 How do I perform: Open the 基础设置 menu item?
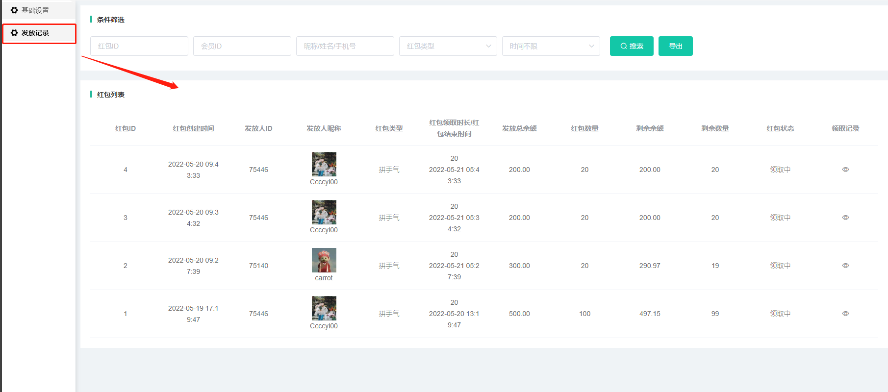pos(35,10)
